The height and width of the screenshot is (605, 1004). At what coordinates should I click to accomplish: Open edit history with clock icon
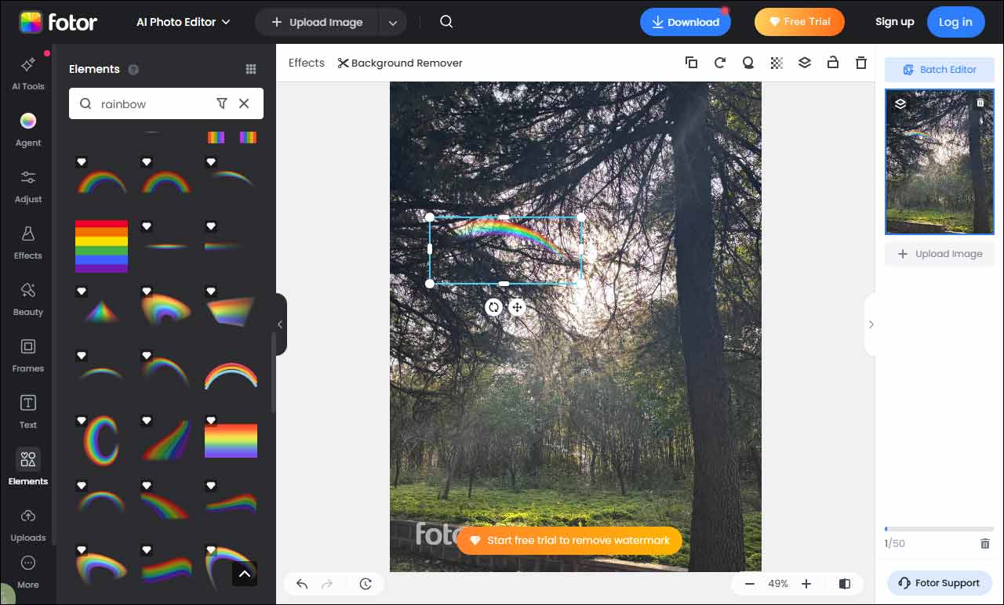click(x=366, y=584)
